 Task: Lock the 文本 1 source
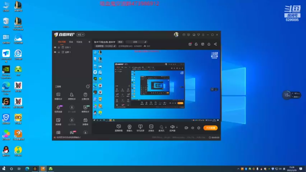(59, 47)
